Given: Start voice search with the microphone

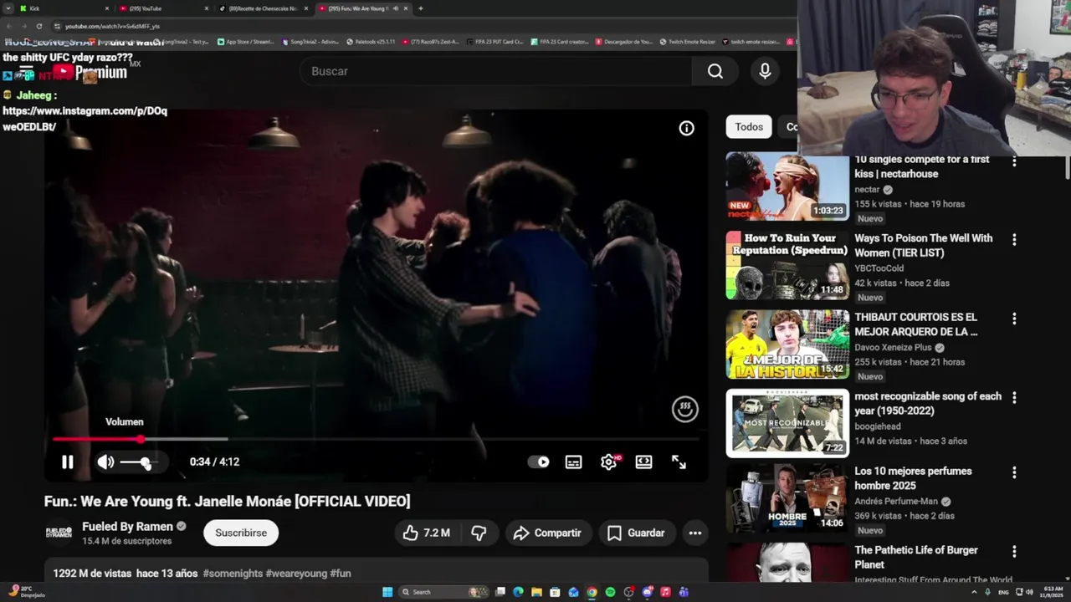Looking at the screenshot, I should click(765, 71).
